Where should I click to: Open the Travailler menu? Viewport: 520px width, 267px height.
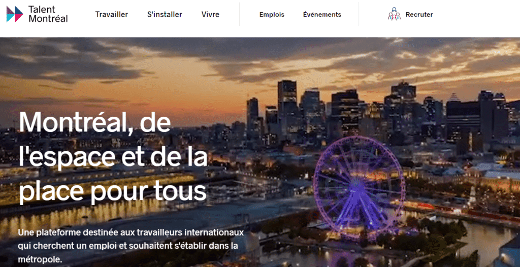[111, 15]
